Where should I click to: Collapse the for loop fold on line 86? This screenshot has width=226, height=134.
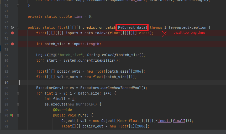click(x=18, y=94)
